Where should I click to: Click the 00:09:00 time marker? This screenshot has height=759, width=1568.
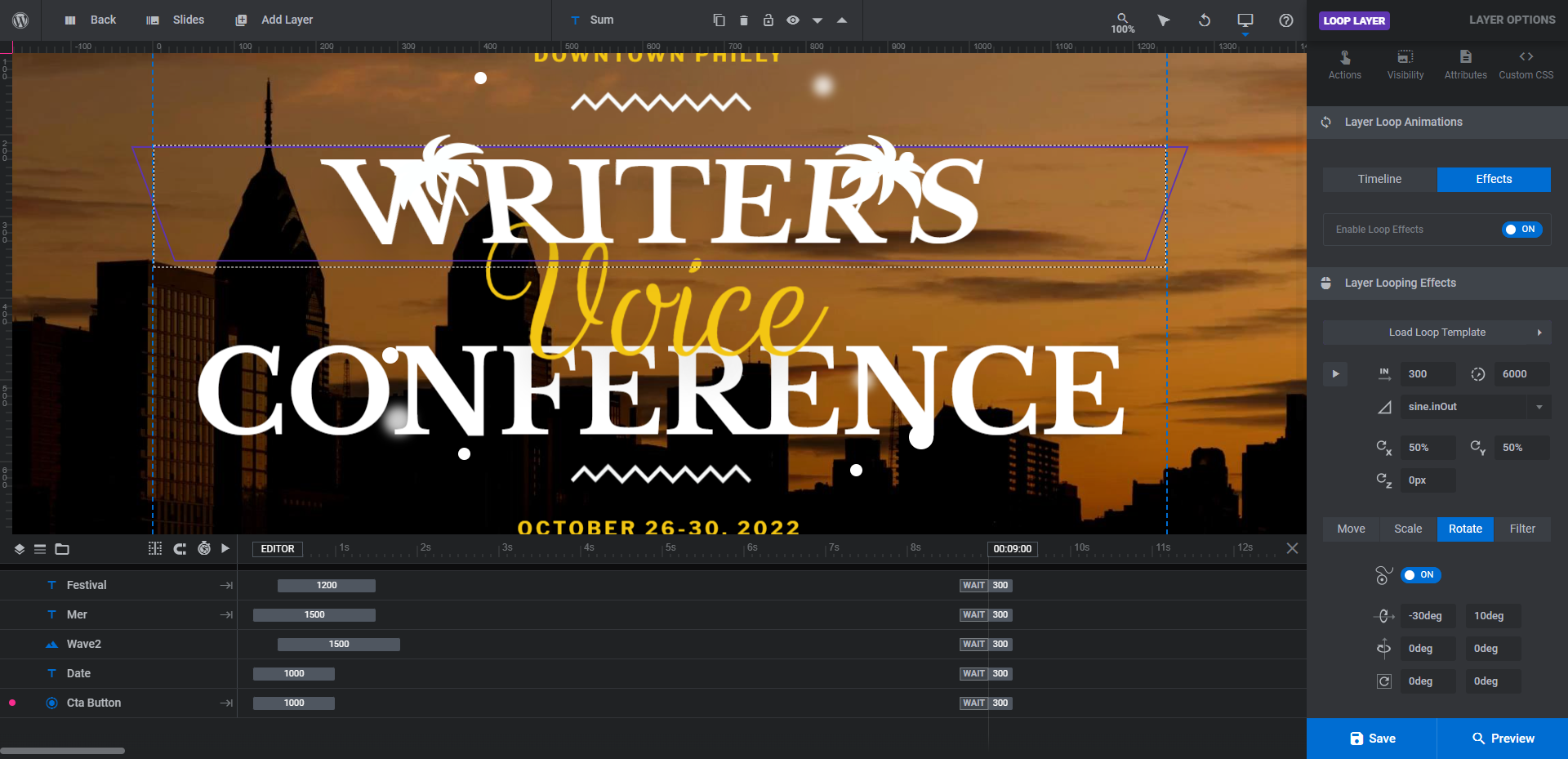pos(1013,549)
